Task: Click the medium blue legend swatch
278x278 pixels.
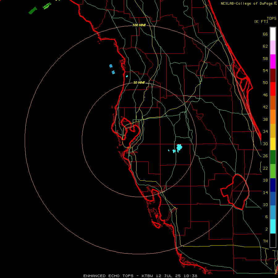Action: 273,199
